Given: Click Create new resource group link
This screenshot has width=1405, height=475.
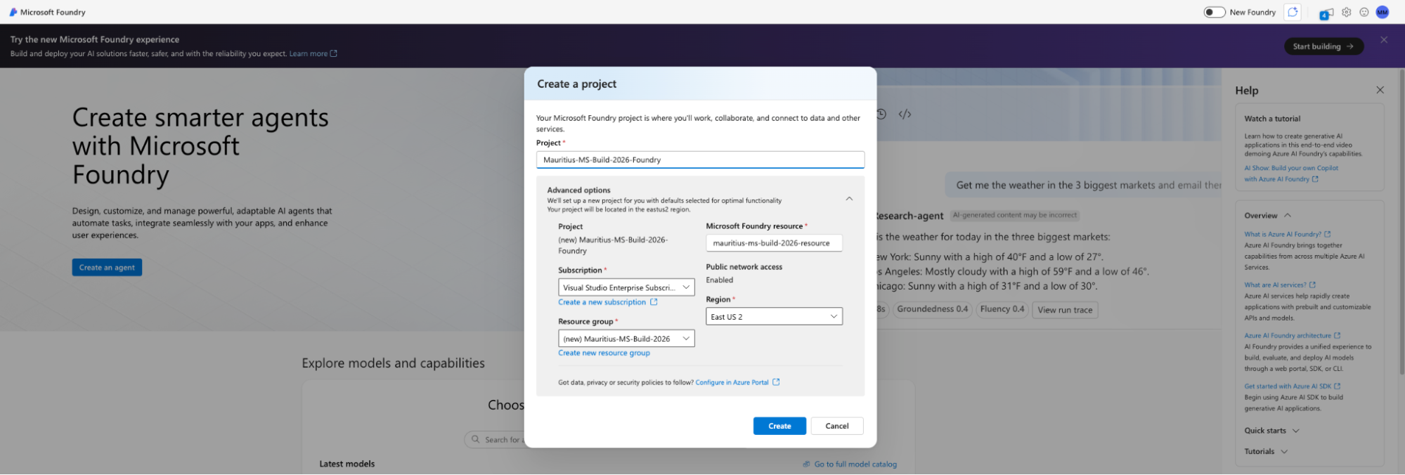Looking at the screenshot, I should pyautogui.click(x=604, y=353).
